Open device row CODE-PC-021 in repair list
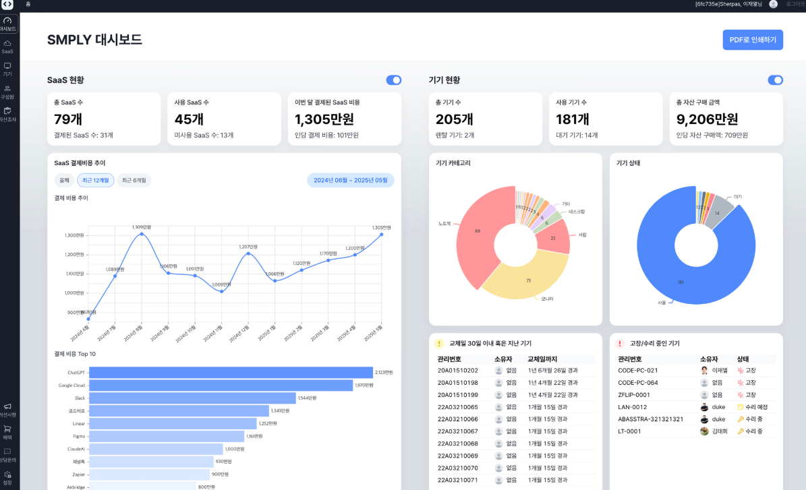This screenshot has width=806, height=490. point(696,370)
